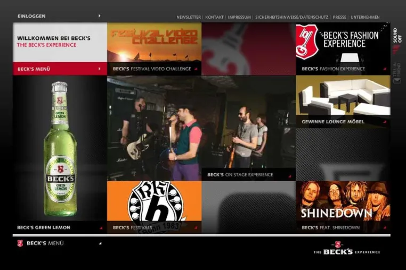Expand the bottom Beck's Menü arrow

pos(100,243)
